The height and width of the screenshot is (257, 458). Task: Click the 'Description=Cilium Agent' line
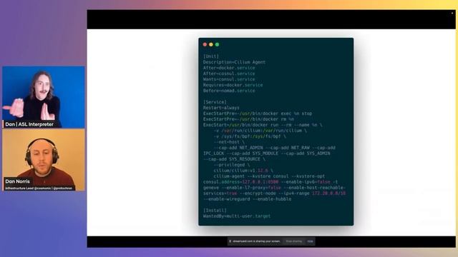[234, 62]
